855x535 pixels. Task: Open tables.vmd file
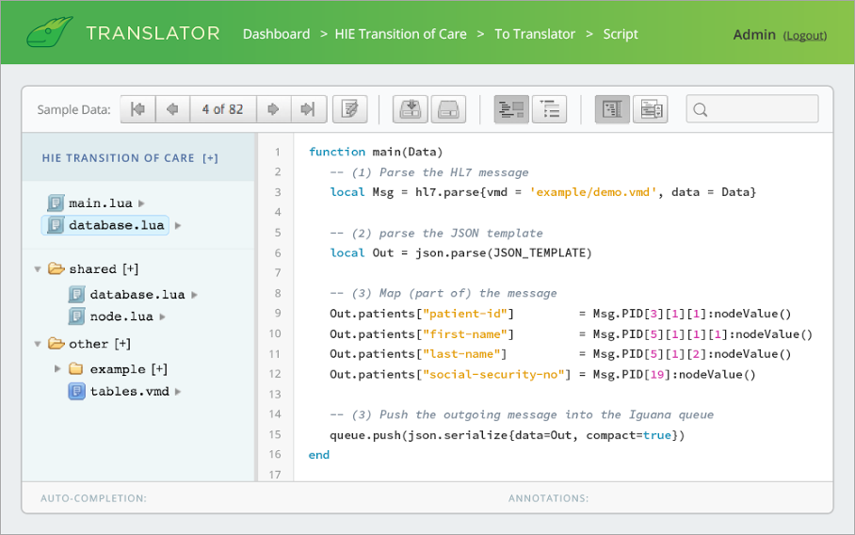coord(129,392)
